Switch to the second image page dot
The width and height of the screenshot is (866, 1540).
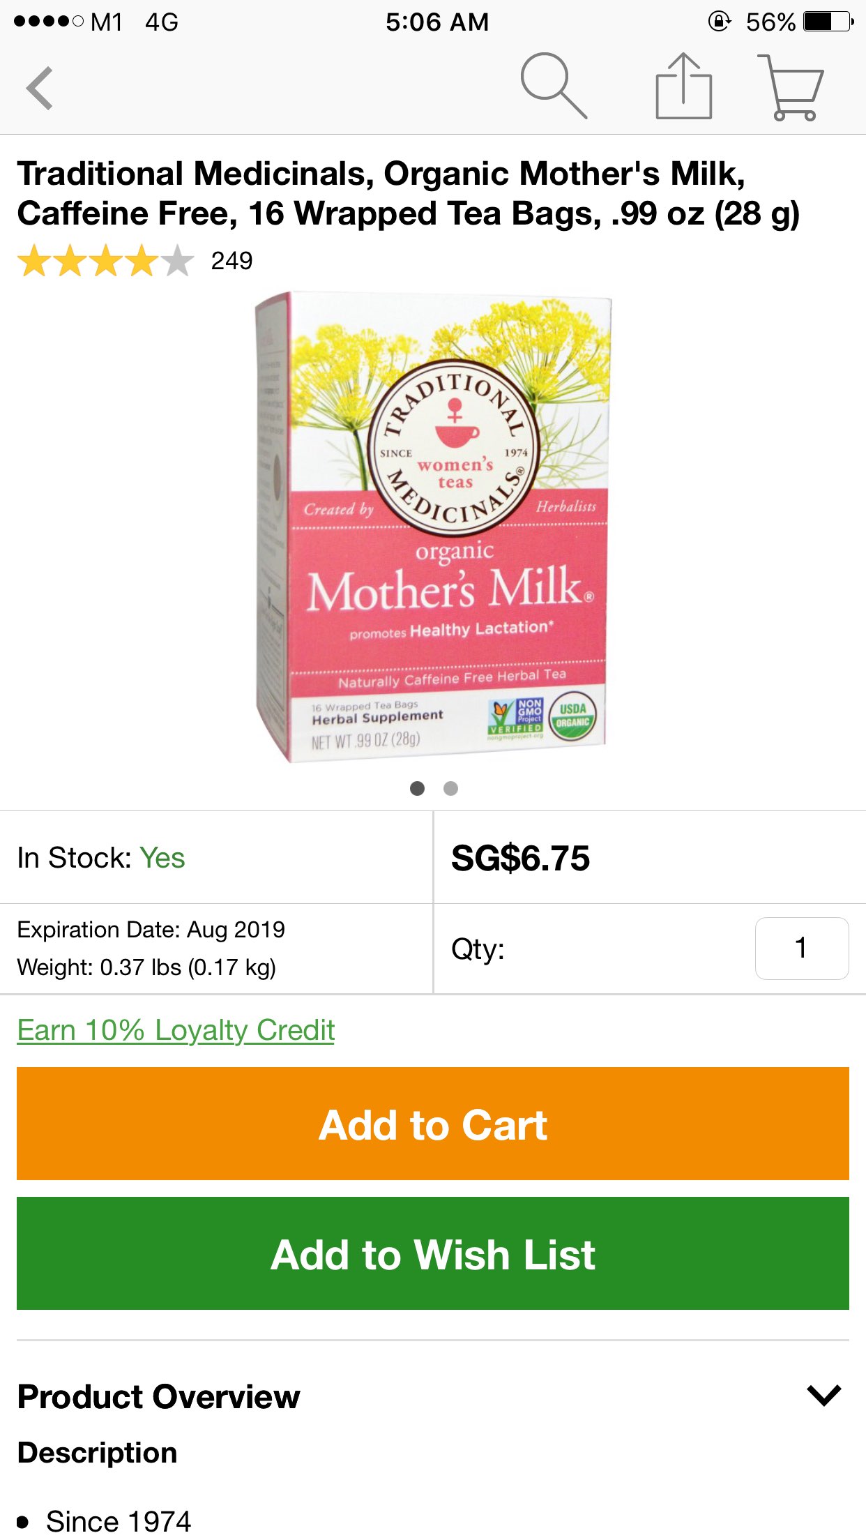(451, 788)
